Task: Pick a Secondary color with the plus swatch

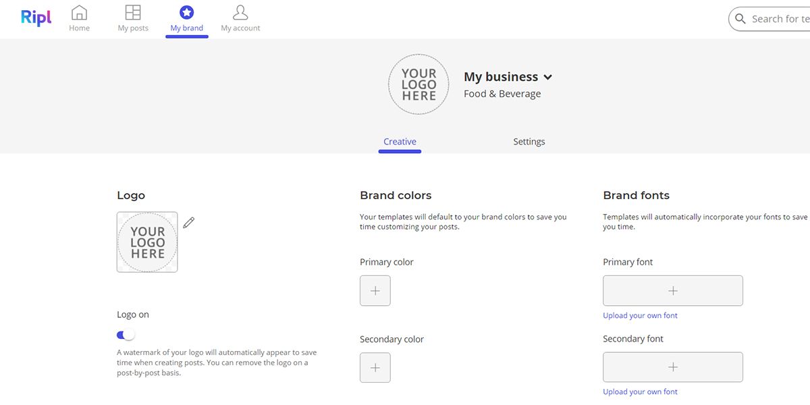Action: [375, 367]
